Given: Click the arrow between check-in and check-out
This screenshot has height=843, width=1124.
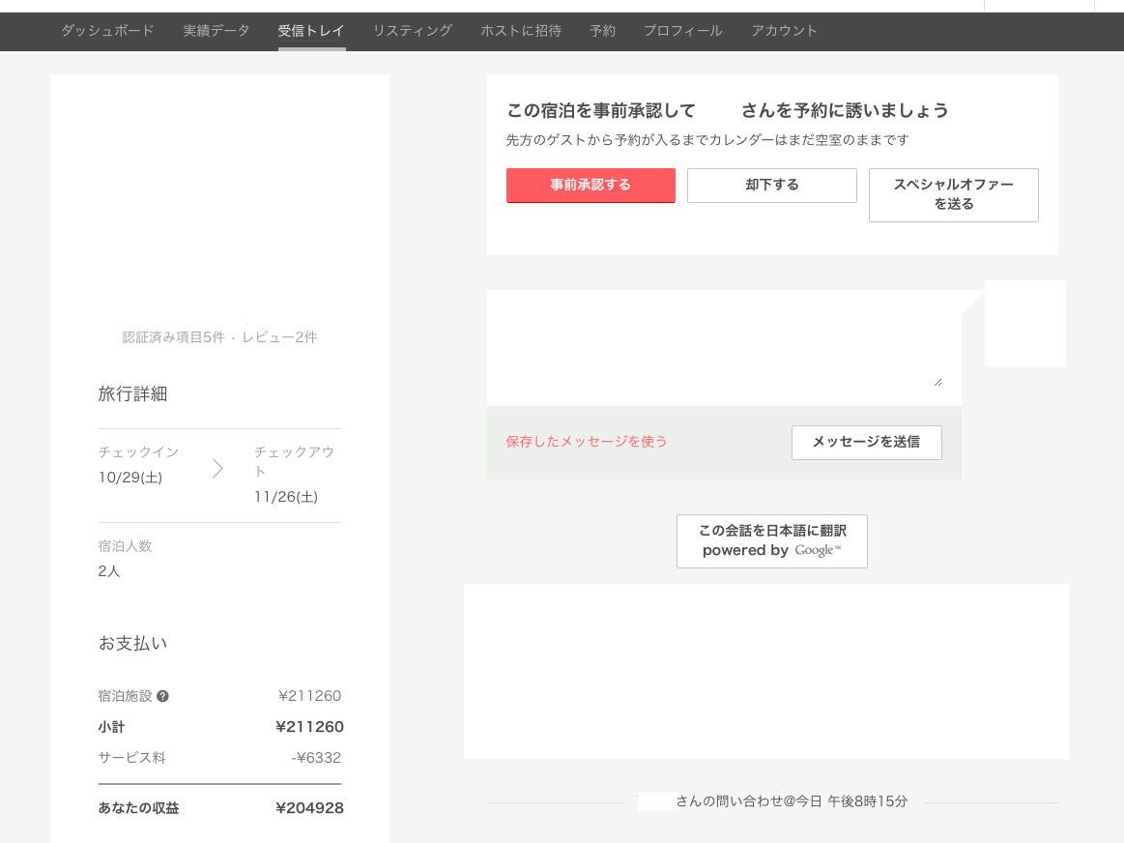Looking at the screenshot, I should click(x=217, y=469).
